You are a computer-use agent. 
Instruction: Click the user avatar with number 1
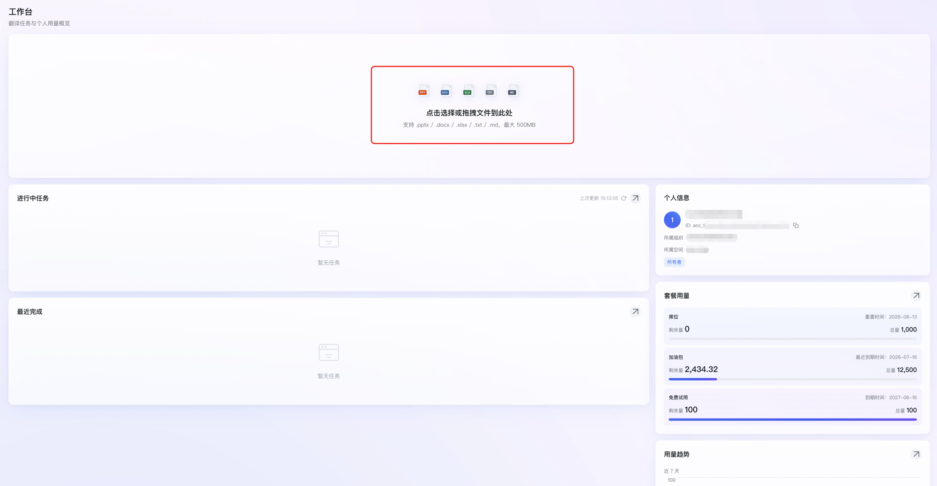tap(672, 220)
